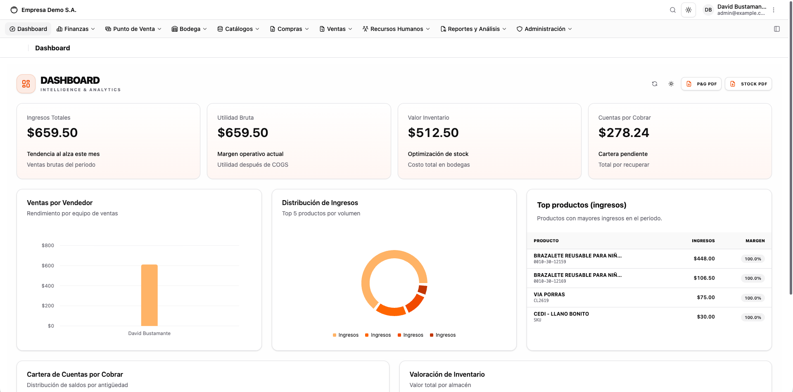Click the Recursos Humanos people icon
The width and height of the screenshot is (793, 392).
pyautogui.click(x=365, y=29)
